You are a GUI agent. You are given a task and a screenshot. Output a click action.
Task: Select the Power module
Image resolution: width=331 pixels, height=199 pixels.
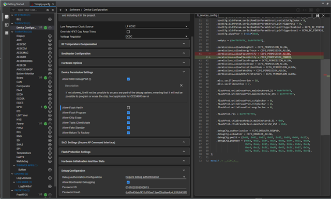pos(20,124)
